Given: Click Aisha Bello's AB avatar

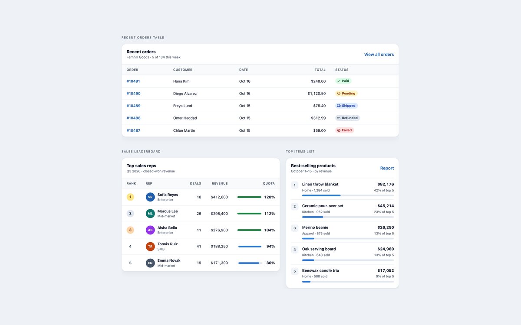Looking at the screenshot, I should [150, 230].
